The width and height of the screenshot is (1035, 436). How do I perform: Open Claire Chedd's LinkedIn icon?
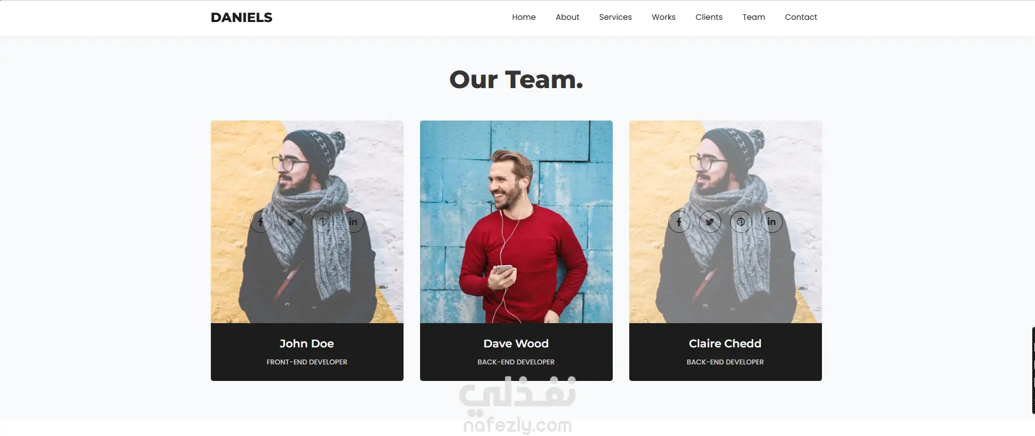(x=772, y=222)
